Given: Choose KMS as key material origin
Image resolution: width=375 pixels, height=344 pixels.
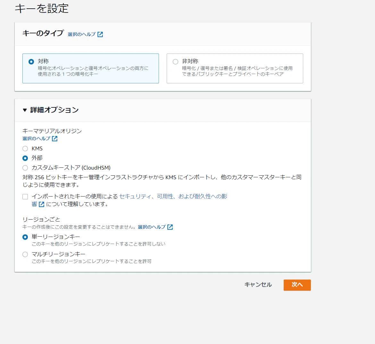Looking at the screenshot, I should (25, 149).
